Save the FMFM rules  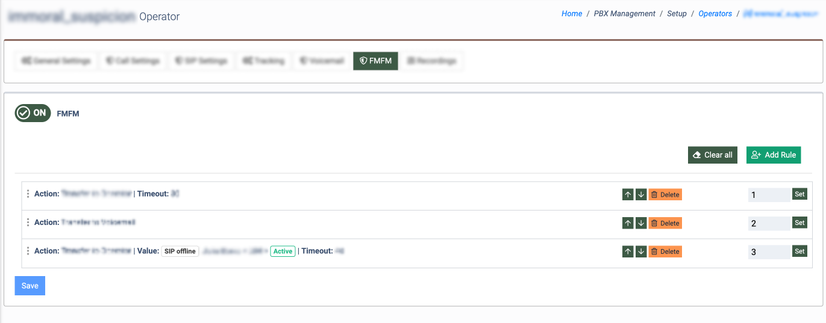pos(30,286)
